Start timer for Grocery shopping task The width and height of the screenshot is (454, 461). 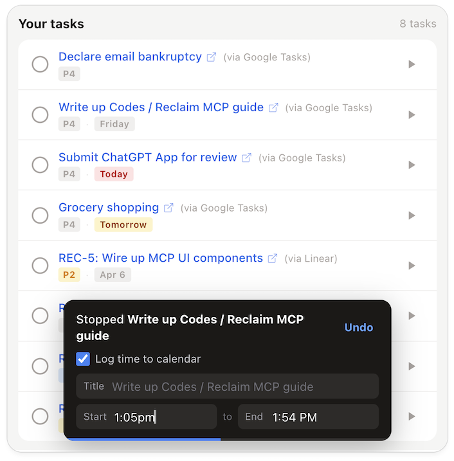click(x=412, y=215)
